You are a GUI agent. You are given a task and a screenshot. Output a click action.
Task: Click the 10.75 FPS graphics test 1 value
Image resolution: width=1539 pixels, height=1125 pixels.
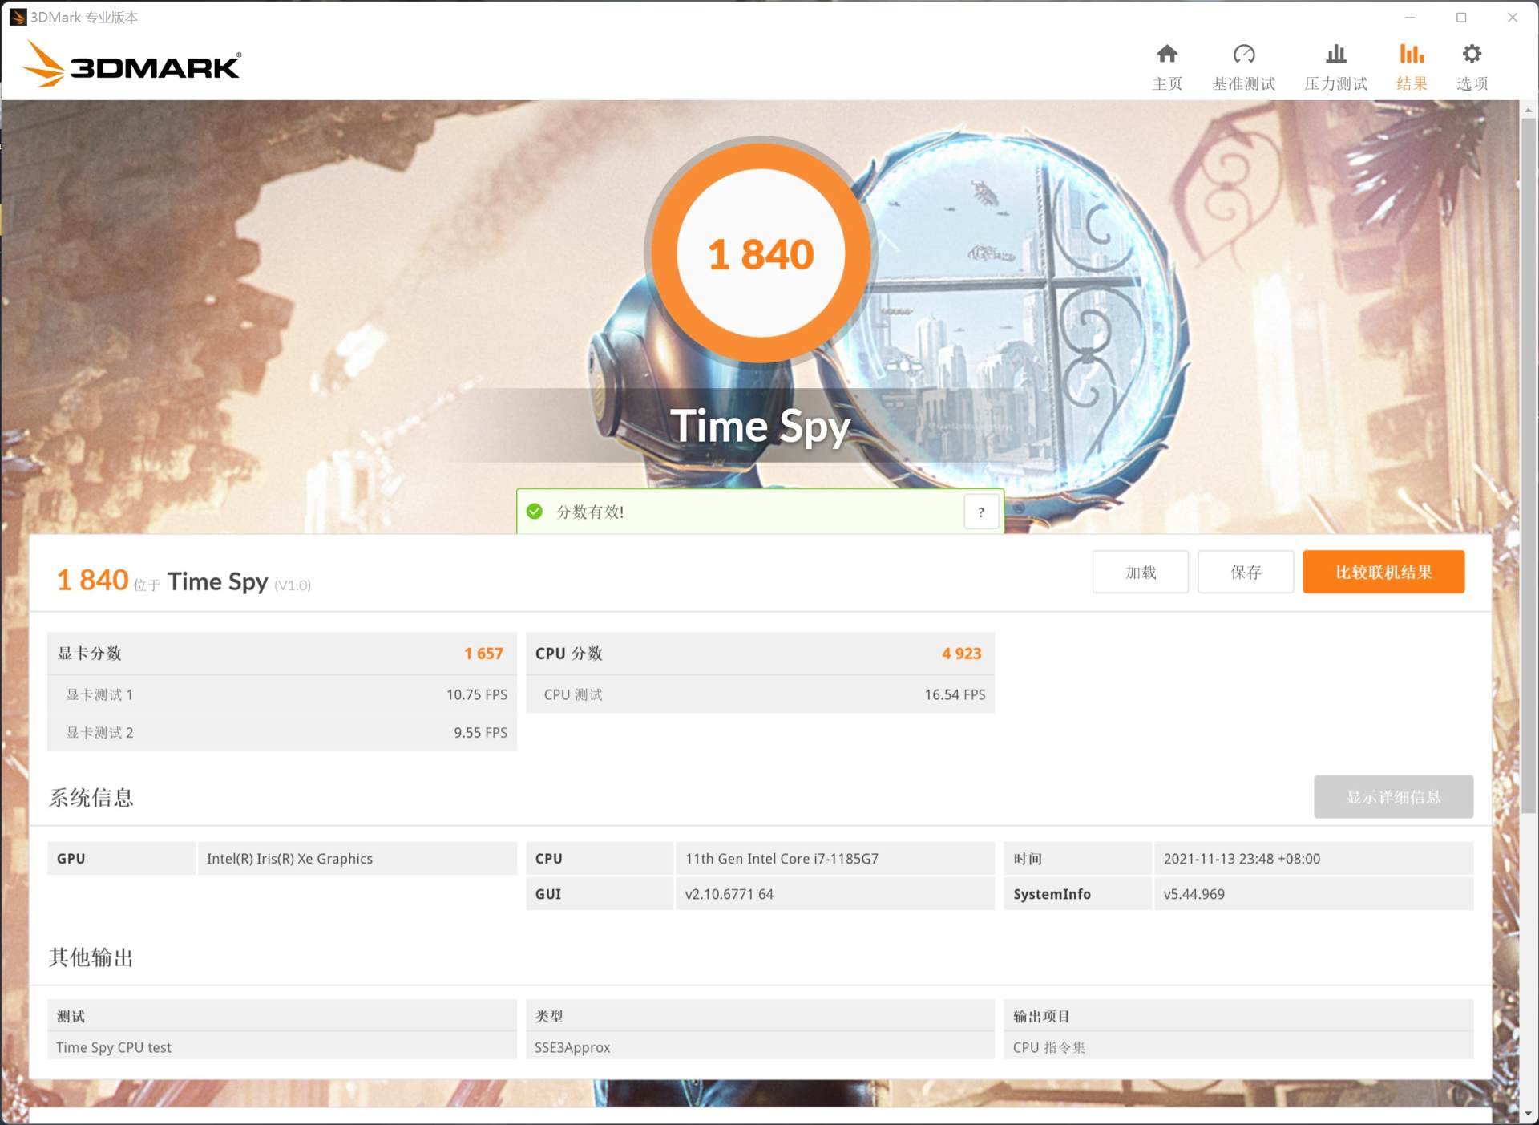476,694
